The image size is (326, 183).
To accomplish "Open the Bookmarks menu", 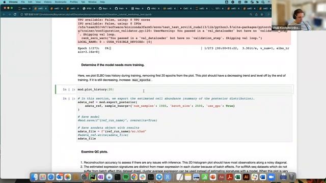I will pyautogui.click(x=61, y=2).
